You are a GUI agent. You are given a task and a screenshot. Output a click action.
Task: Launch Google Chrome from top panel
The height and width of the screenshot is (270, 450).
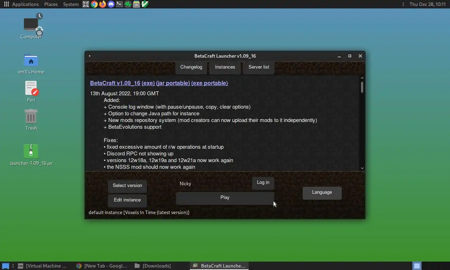coord(94,4)
